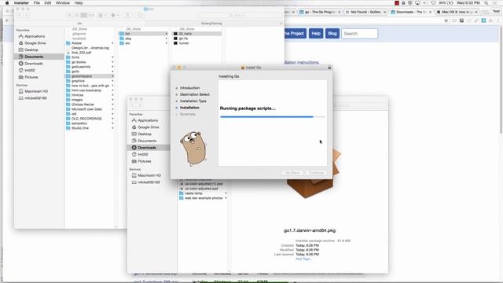
Task: Click the Blog button on the Go website
Action: point(332,33)
